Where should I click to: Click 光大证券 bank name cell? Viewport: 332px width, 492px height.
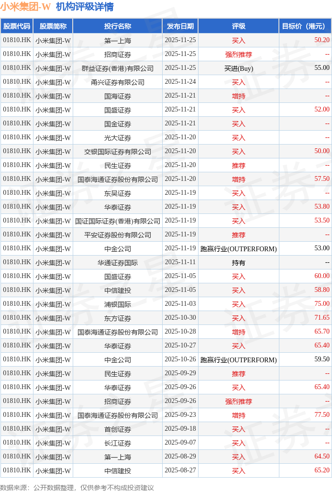118,137
